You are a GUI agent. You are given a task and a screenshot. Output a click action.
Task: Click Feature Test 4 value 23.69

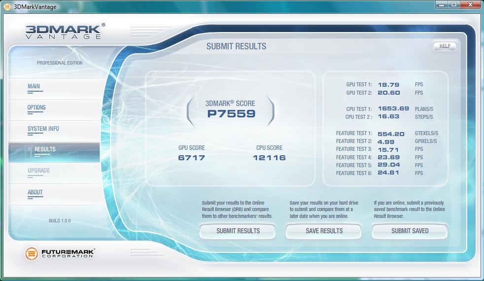pos(388,157)
